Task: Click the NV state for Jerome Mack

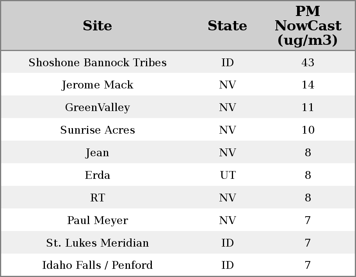Action: [x=228, y=85]
